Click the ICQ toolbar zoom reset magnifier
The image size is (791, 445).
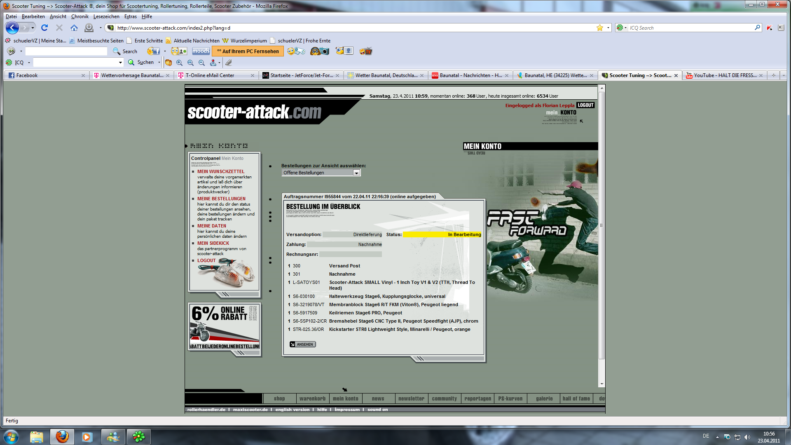click(x=190, y=63)
